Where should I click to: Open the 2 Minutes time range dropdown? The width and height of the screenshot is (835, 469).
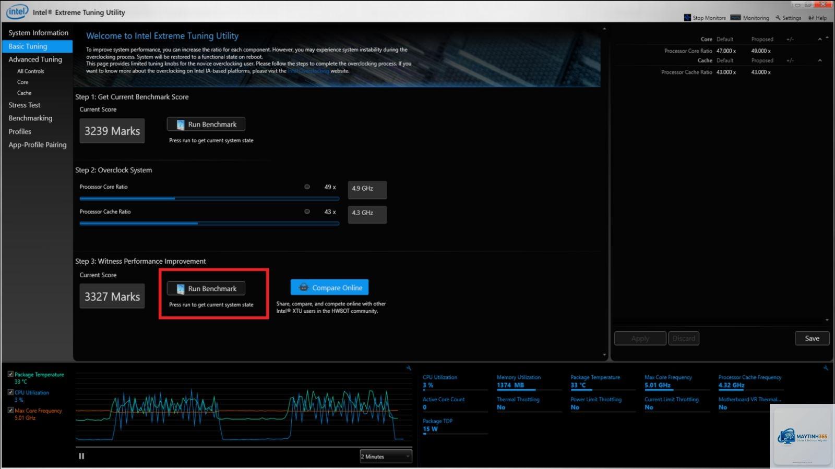point(386,456)
